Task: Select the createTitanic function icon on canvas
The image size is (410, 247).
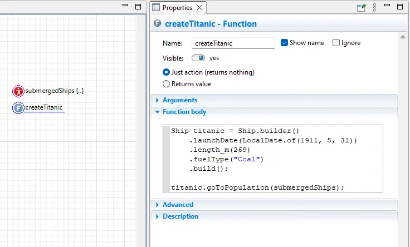Action: [x=18, y=108]
